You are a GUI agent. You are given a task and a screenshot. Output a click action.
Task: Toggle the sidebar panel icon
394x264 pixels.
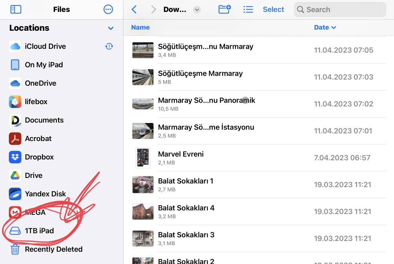pyautogui.click(x=16, y=10)
